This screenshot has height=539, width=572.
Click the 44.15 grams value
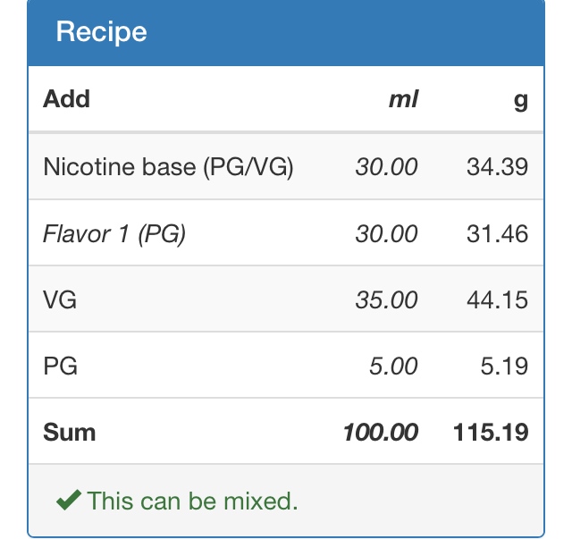(497, 300)
